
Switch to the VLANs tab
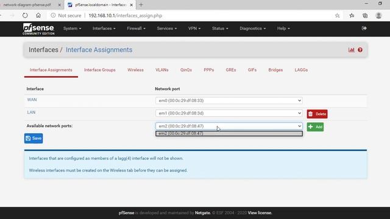pyautogui.click(x=162, y=70)
